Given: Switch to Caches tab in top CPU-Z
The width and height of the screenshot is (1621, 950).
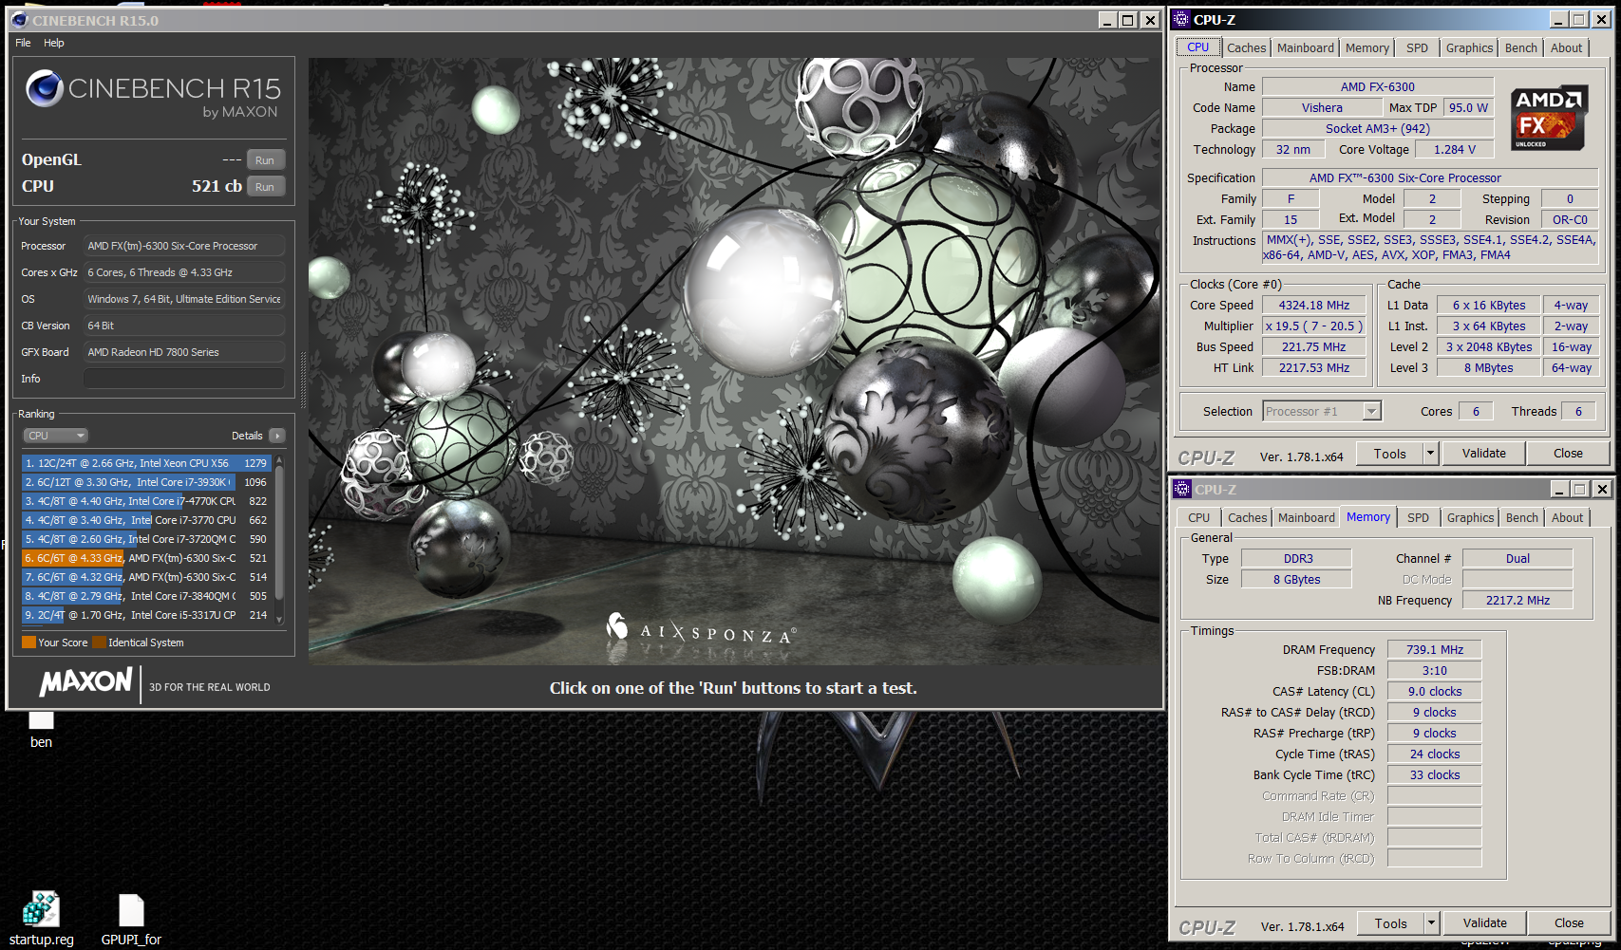Looking at the screenshot, I should [1246, 47].
